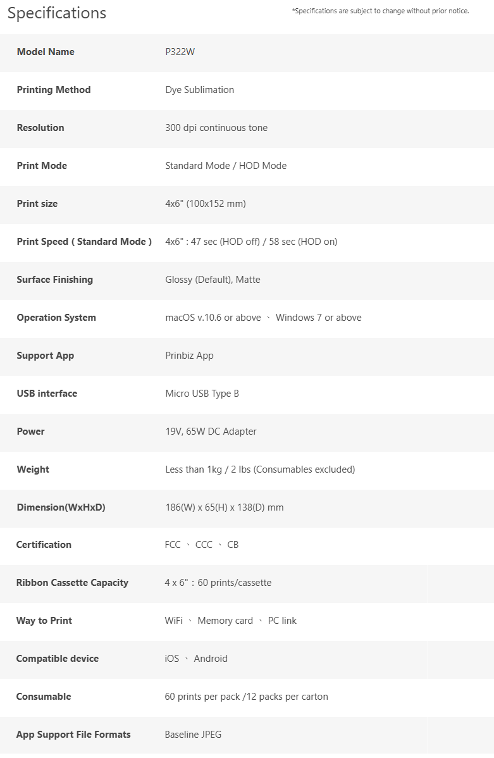494x758 pixels.
Task: Click the Operation System label
Action: tap(56, 318)
